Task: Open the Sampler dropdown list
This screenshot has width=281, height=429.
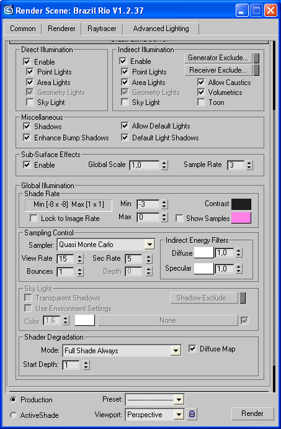Action: tap(149, 245)
